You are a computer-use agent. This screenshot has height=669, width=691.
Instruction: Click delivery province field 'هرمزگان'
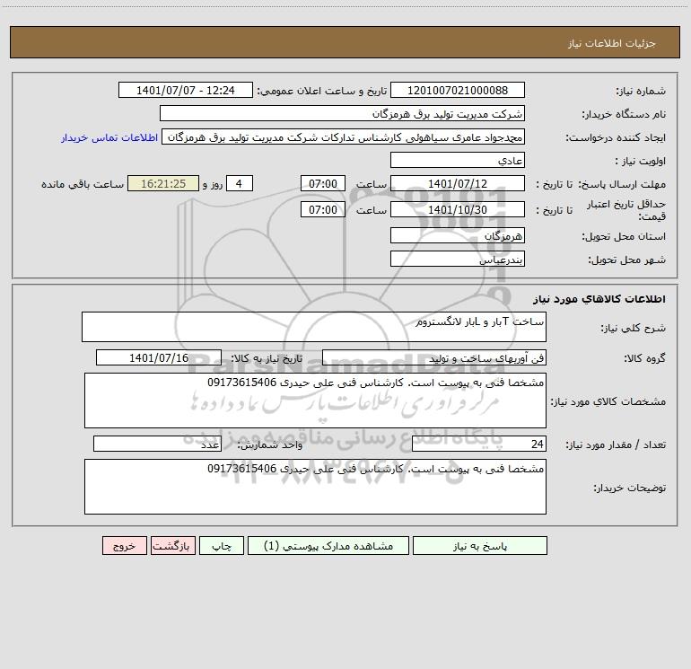pos(458,235)
